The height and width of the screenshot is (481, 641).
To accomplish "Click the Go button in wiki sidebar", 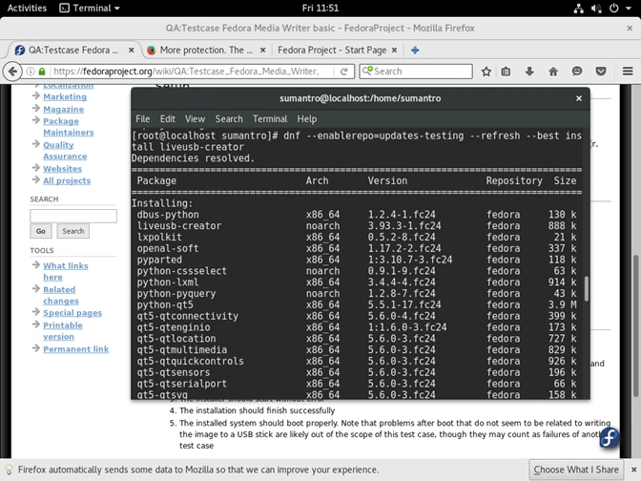I will coord(41,231).
